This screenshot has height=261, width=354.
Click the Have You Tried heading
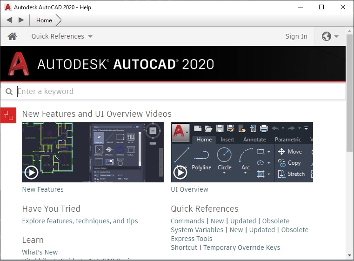click(51, 208)
